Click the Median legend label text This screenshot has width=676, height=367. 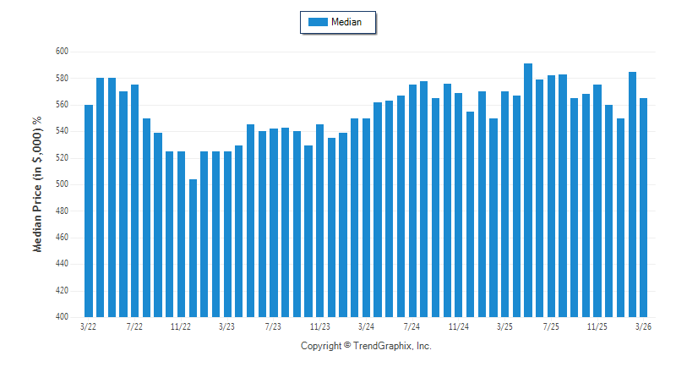click(x=346, y=22)
